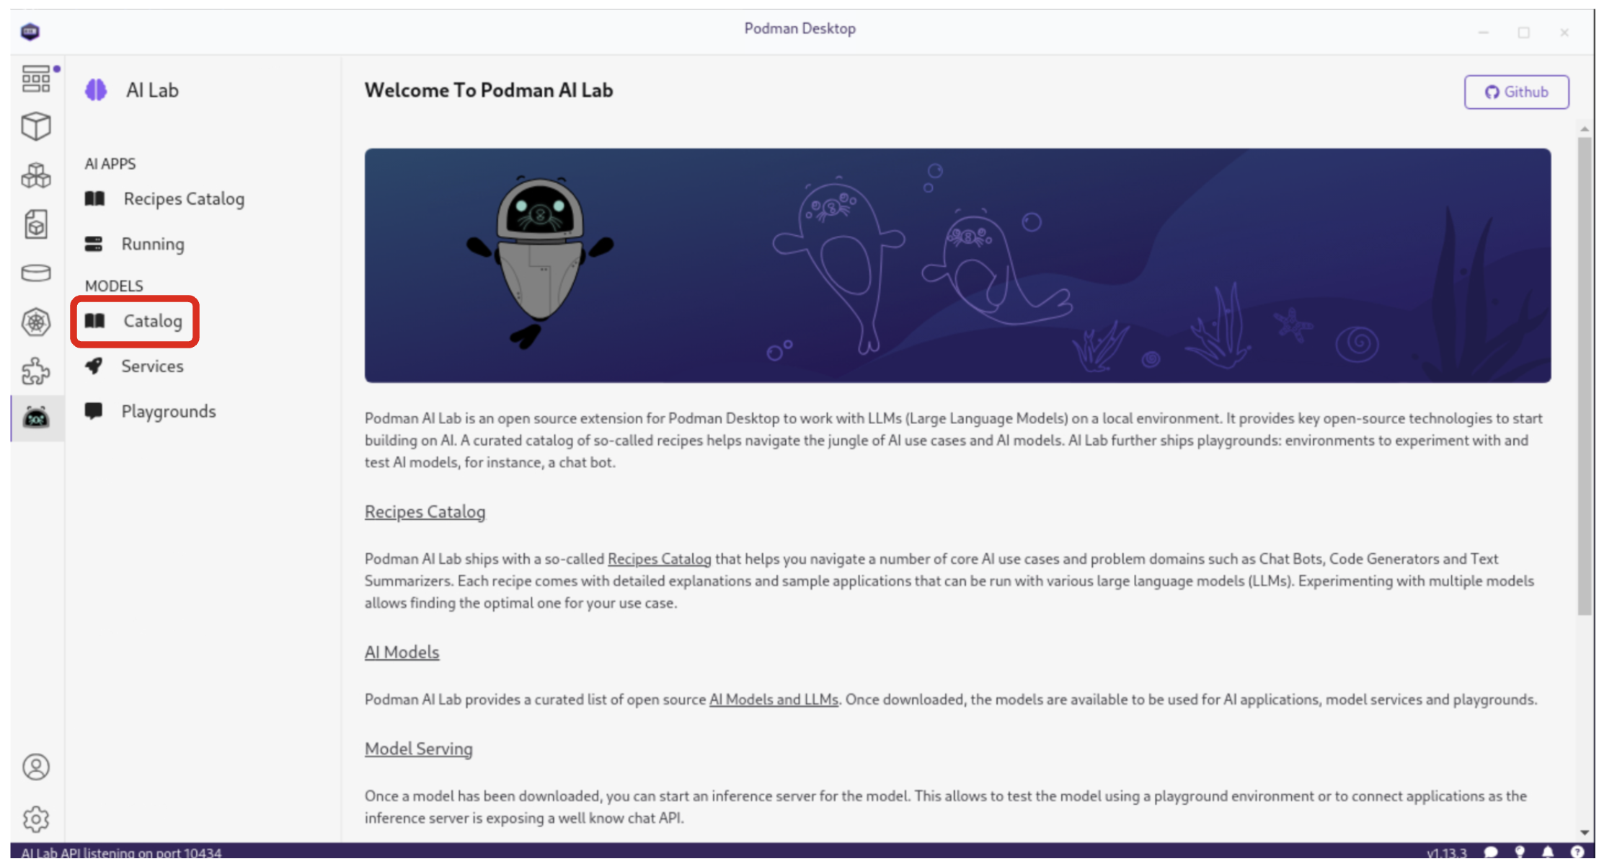Open the Services menu item
The image size is (1599, 864).
[151, 366]
